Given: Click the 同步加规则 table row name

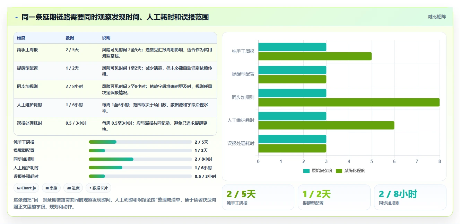Looking at the screenshot, I should 27,86.
